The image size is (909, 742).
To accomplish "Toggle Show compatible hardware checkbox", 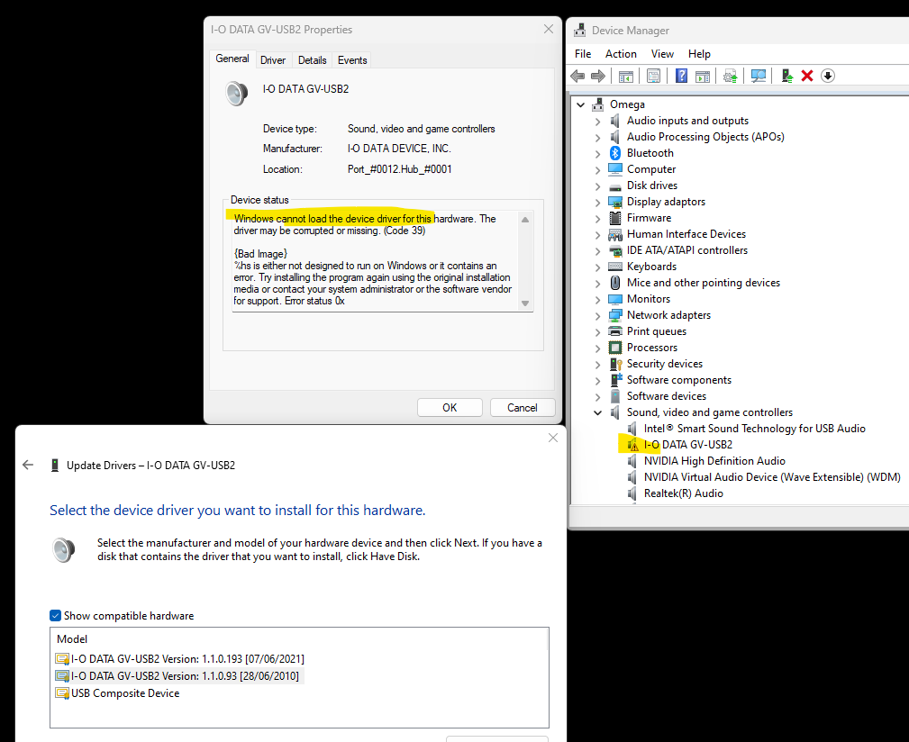I will [x=55, y=616].
